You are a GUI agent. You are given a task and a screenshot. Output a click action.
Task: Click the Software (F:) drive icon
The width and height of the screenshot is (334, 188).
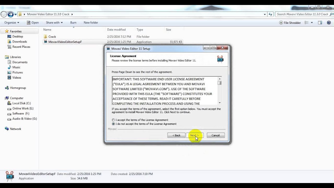click(9, 114)
